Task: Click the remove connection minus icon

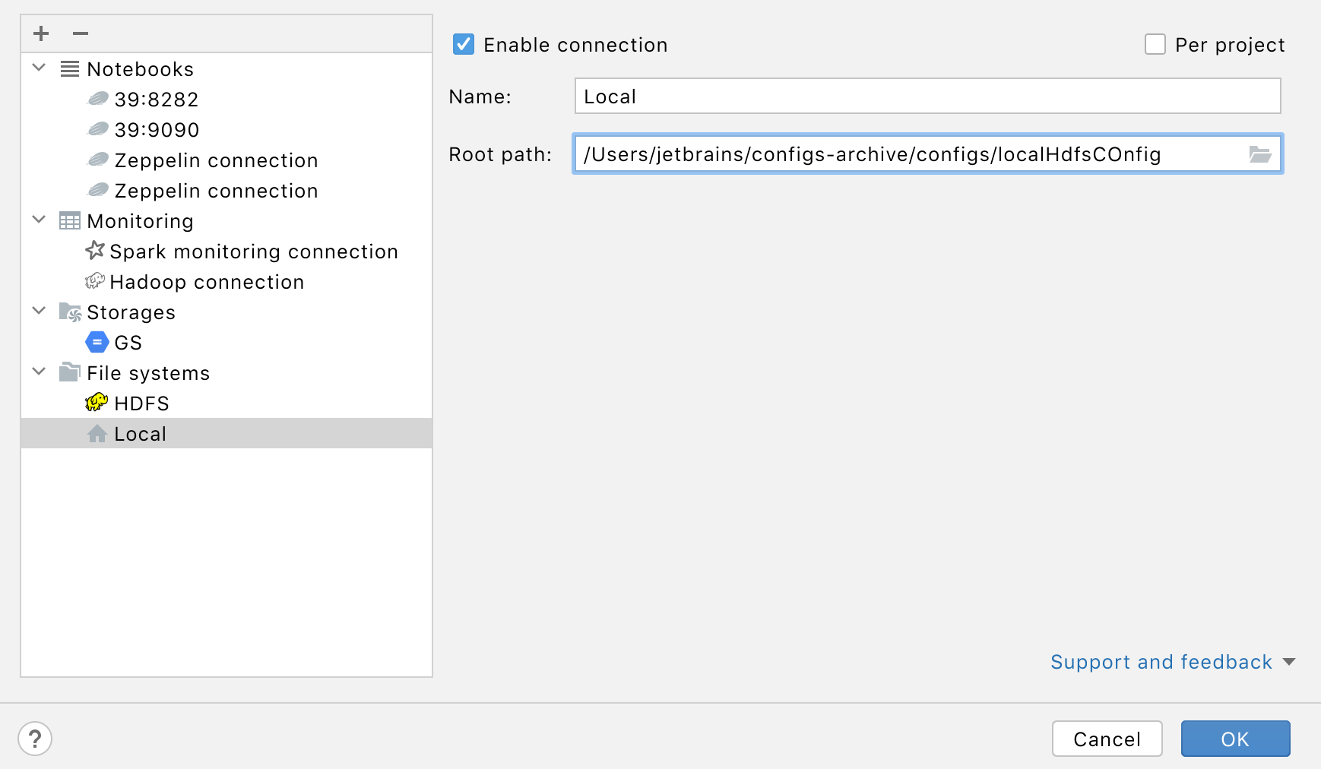Action: pyautogui.click(x=81, y=33)
